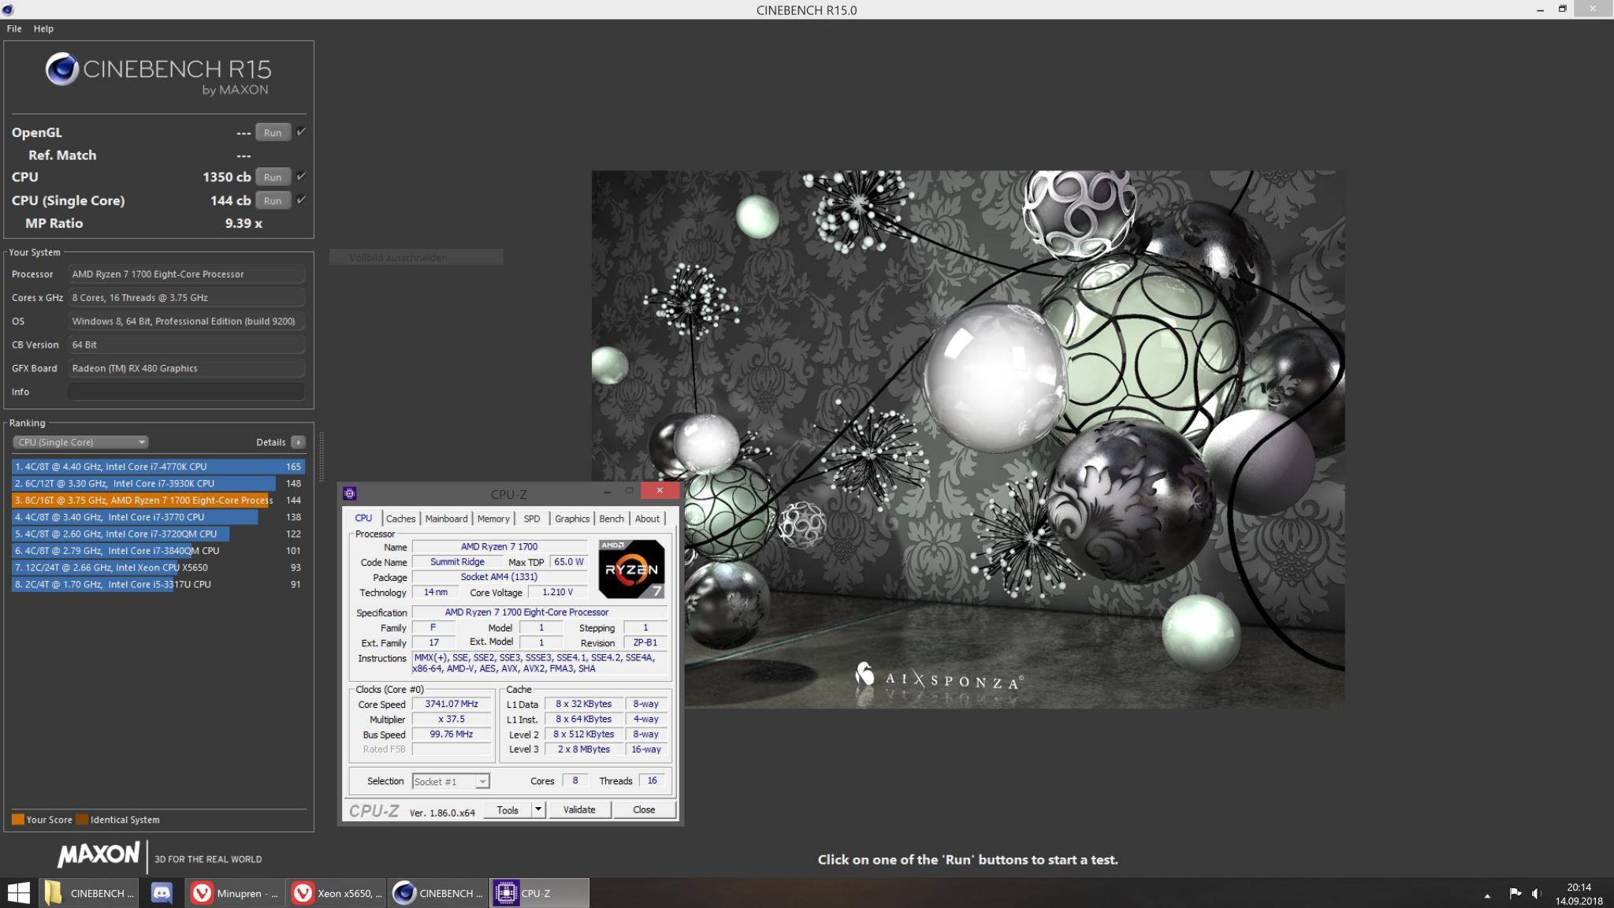
Task: Toggle the OpenGL test checkmark
Action: (x=301, y=132)
